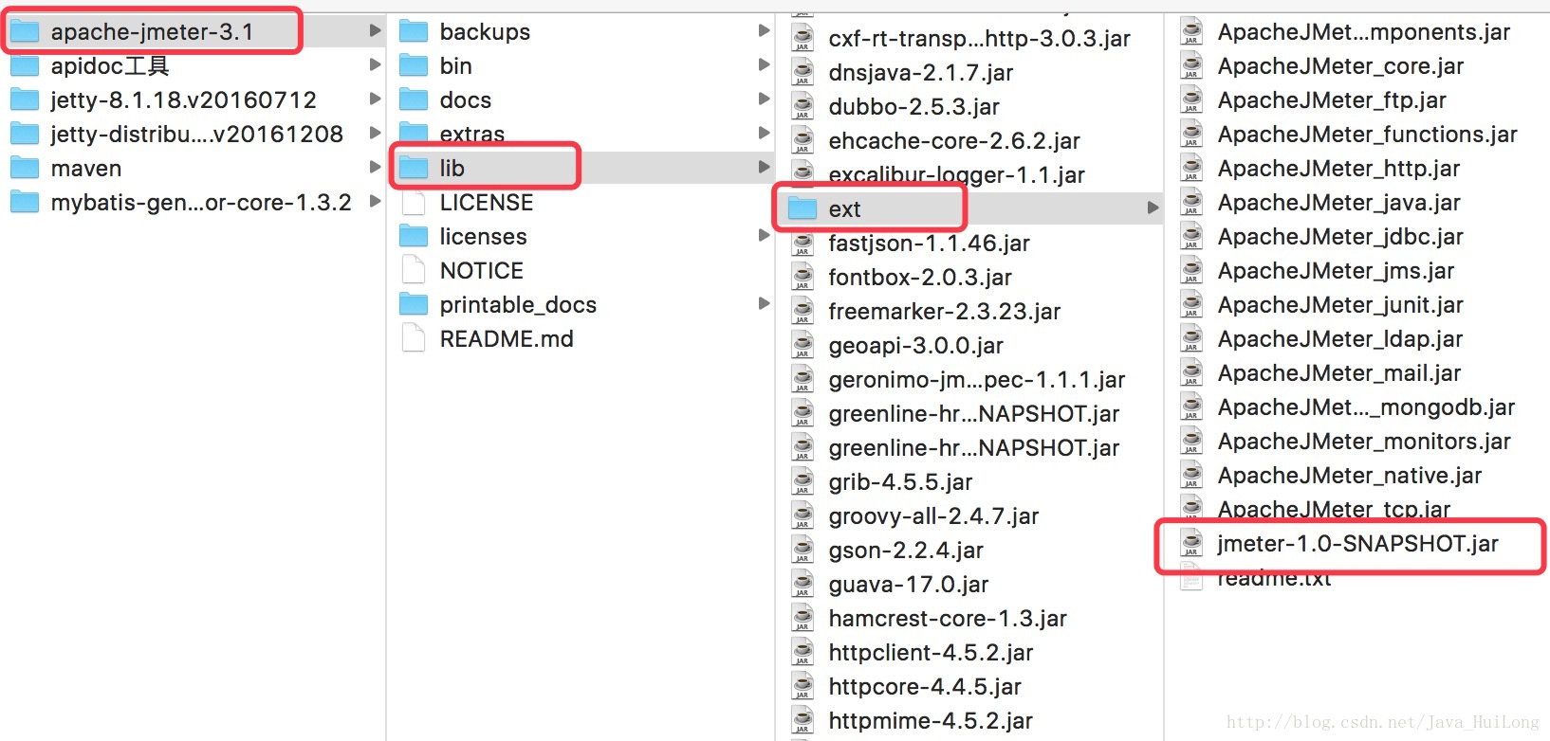Select the file name ApacheJMeter_monitors.jar
This screenshot has height=741, width=1550.
point(1364,442)
